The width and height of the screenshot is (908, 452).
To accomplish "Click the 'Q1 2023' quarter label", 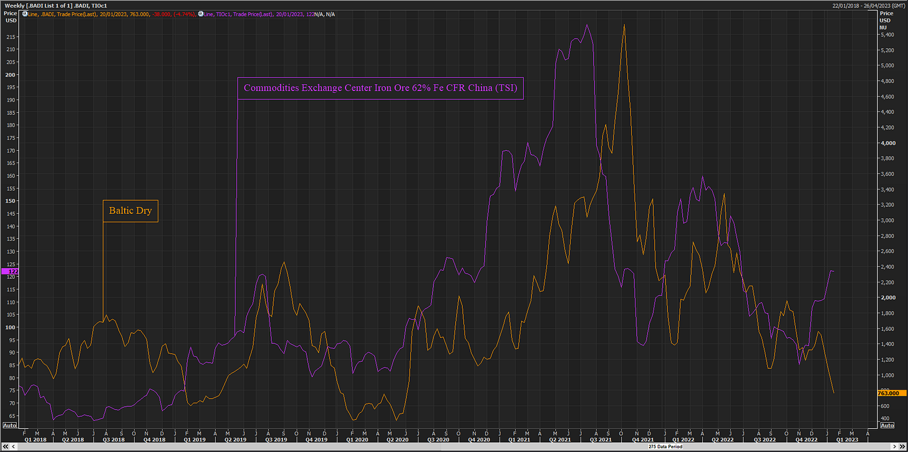I will pyautogui.click(x=847, y=440).
